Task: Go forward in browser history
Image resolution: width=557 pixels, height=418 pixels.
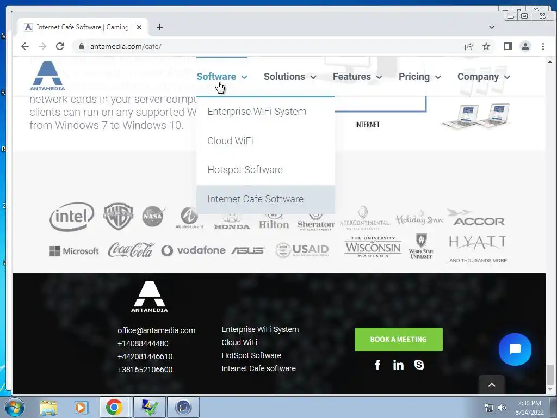Action: coord(42,46)
